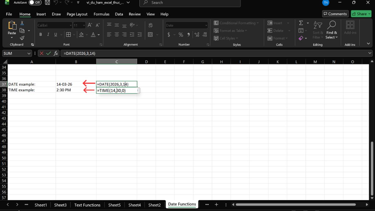Click the Align Left icon
The width and height of the screenshot is (375, 211).
pyautogui.click(x=109, y=35)
